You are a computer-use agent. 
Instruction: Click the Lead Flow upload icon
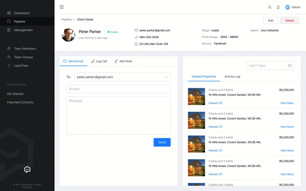coord(9,65)
